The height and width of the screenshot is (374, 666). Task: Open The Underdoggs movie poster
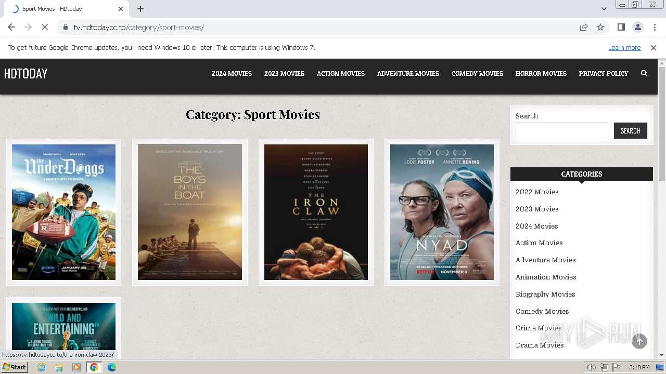(x=63, y=212)
